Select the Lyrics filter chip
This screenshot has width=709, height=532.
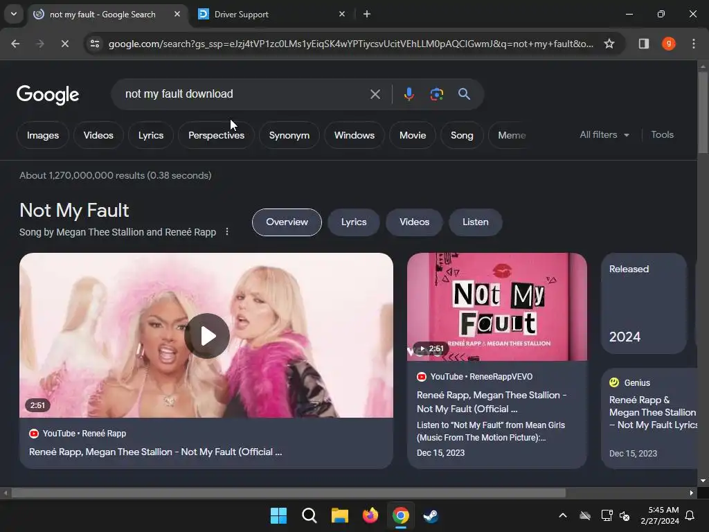click(150, 135)
